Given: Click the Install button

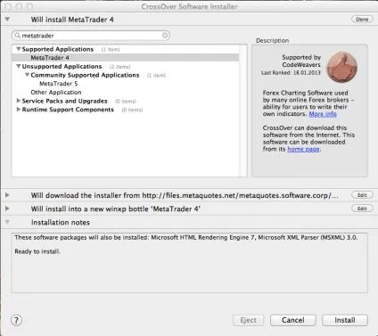Looking at the screenshot, I should point(345,320).
